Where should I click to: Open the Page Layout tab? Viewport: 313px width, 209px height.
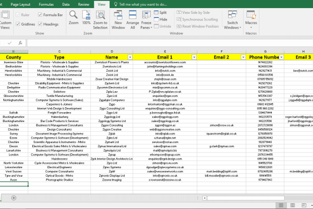click(x=20, y=4)
